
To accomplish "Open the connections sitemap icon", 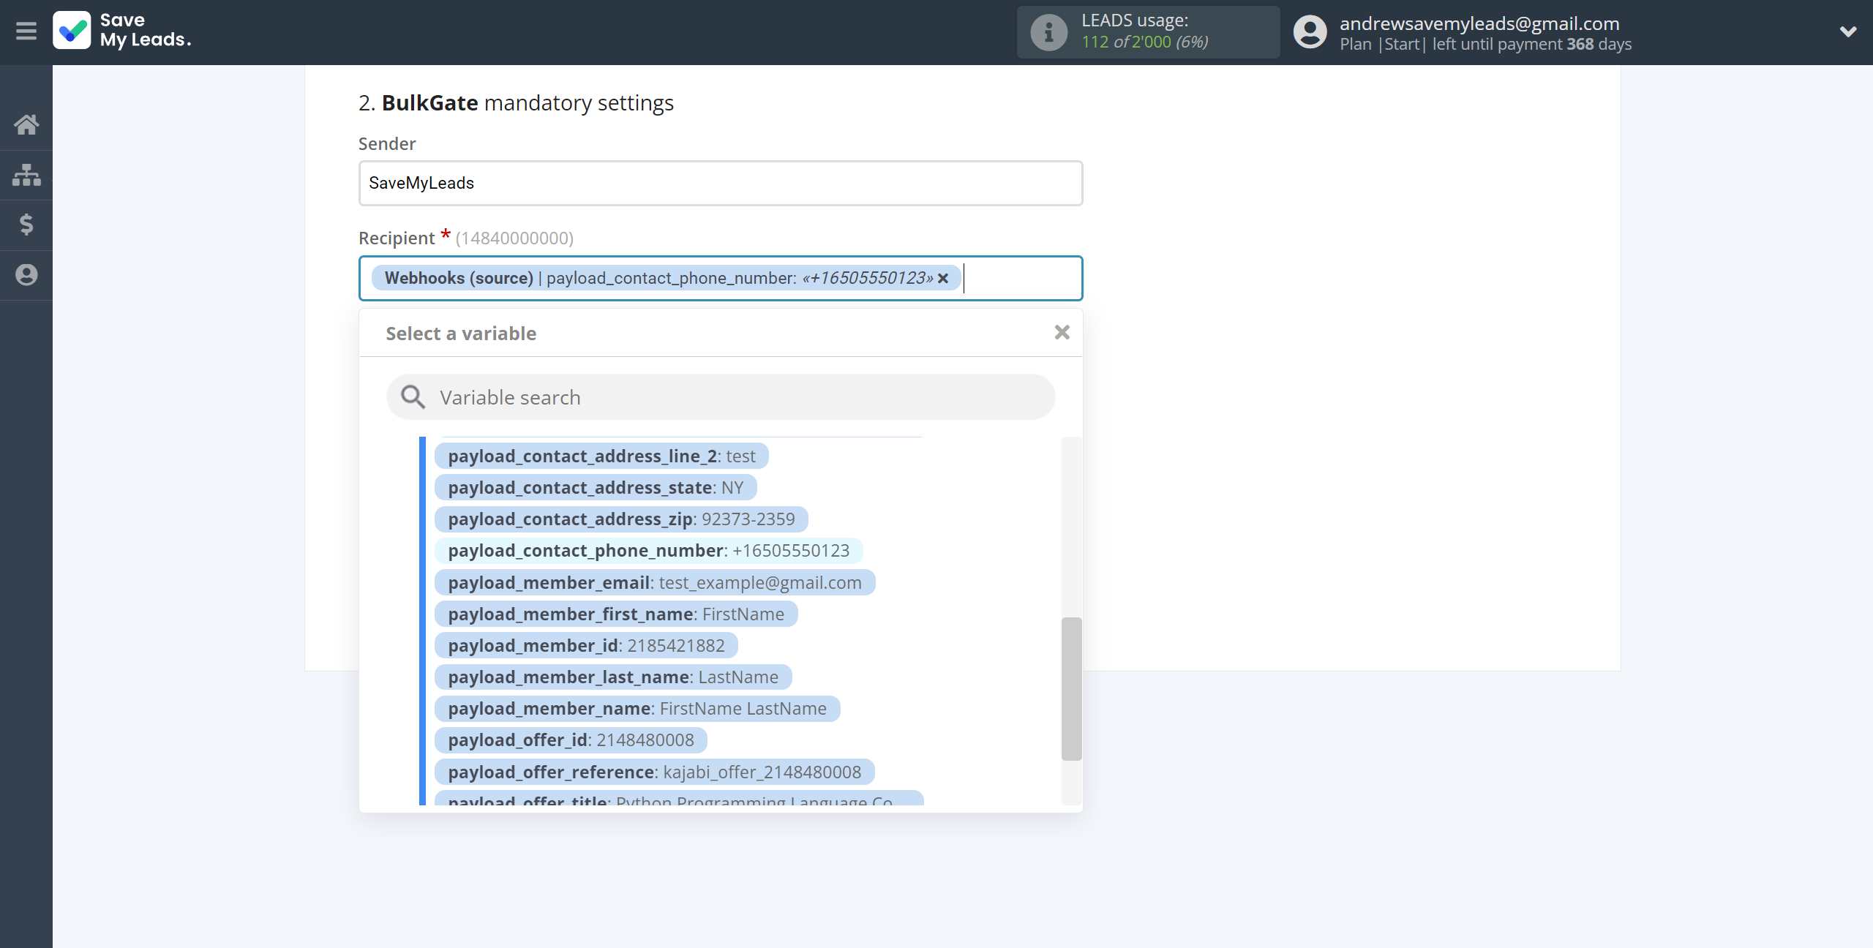I will 26,175.
